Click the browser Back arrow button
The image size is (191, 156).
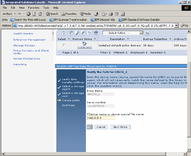click(x=7, y=14)
